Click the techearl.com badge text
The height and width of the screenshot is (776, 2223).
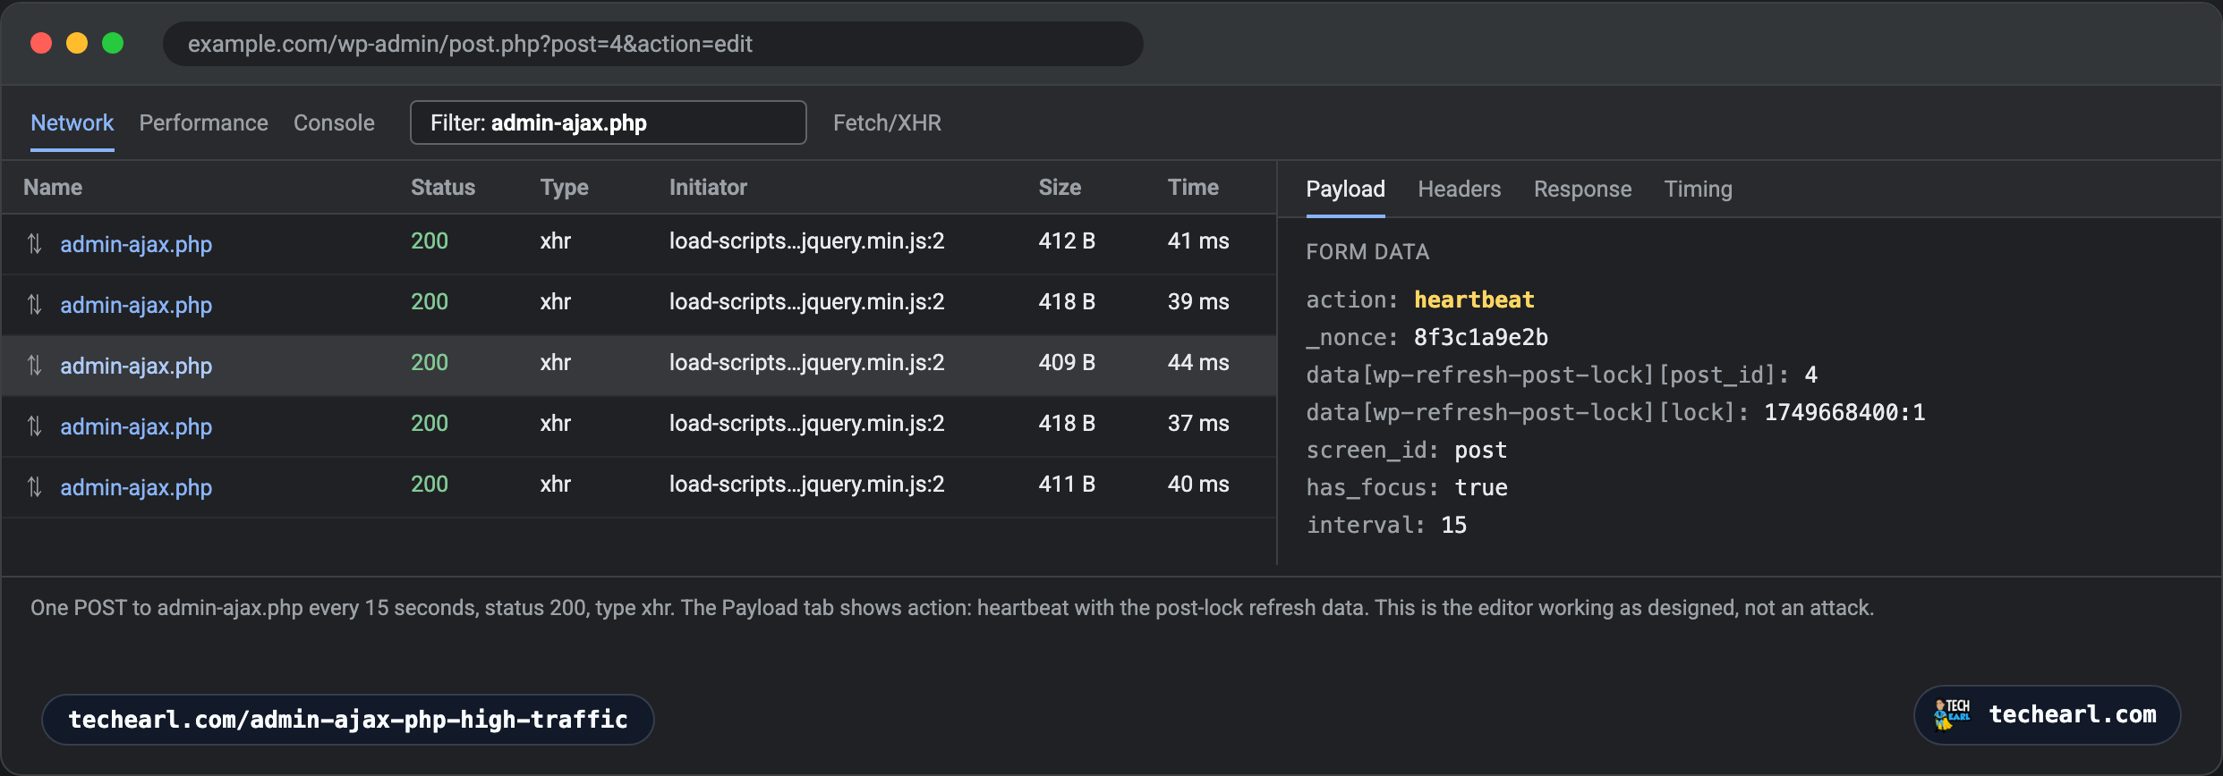(x=2072, y=714)
